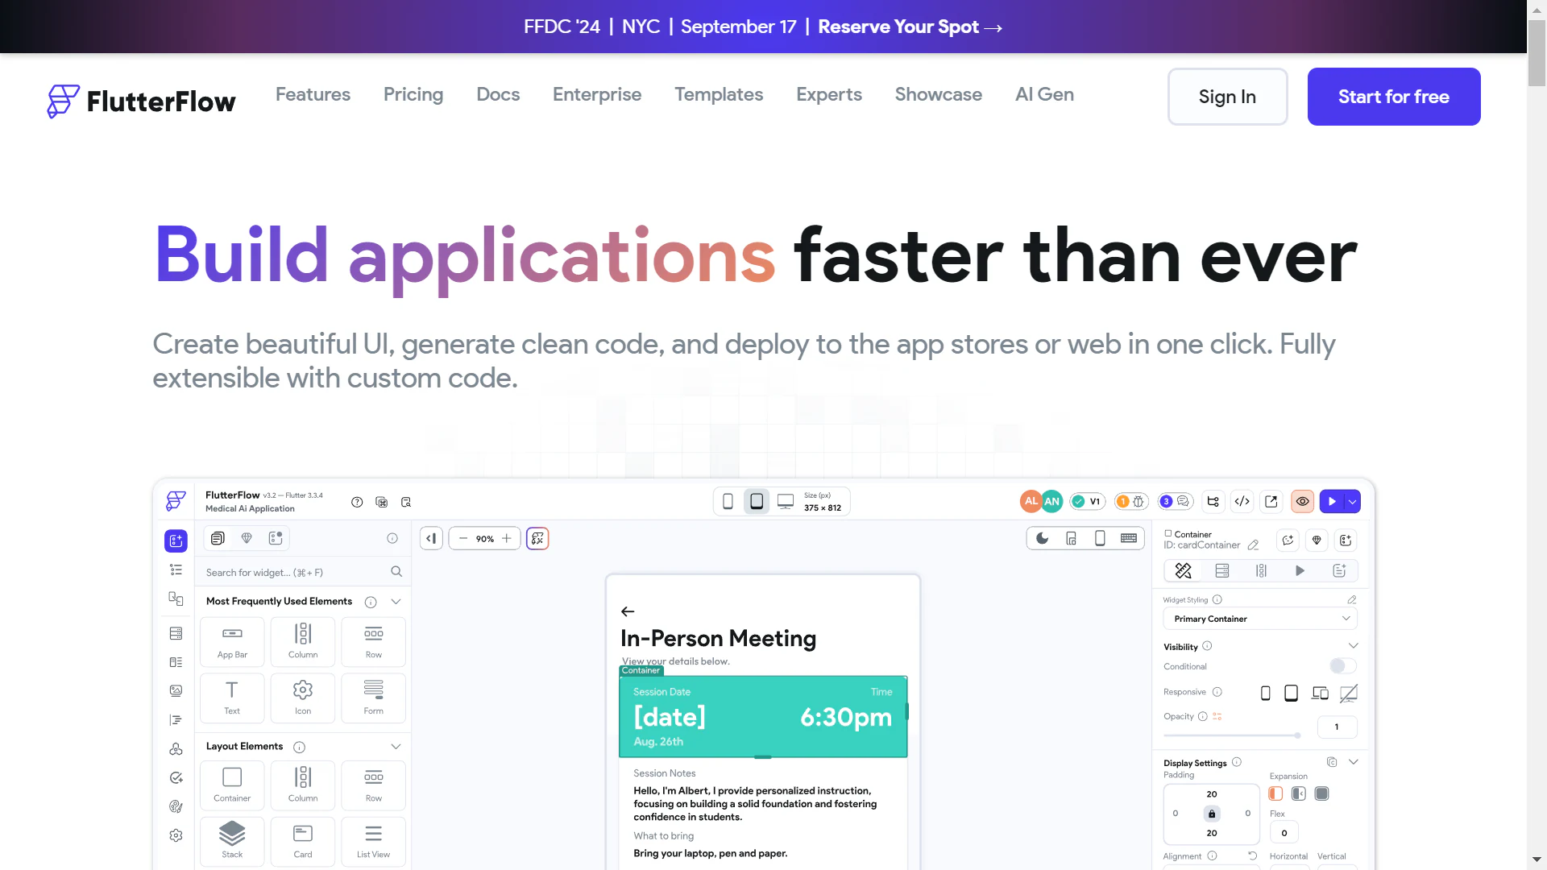Select the Text widget tile
The image size is (1547, 870).
tap(232, 698)
